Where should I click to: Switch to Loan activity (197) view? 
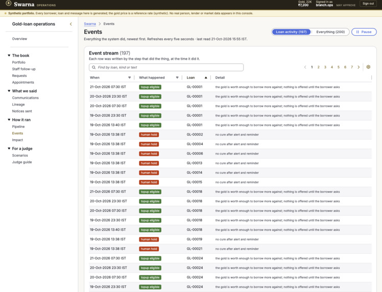point(291,32)
